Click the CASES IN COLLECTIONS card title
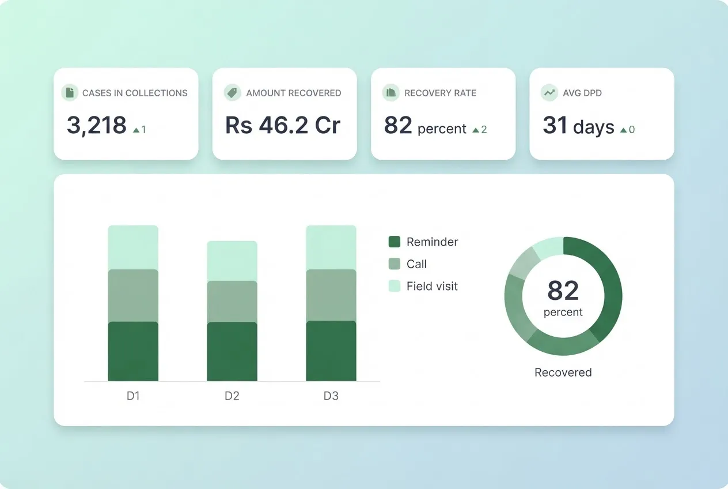The image size is (728, 489). click(x=135, y=93)
